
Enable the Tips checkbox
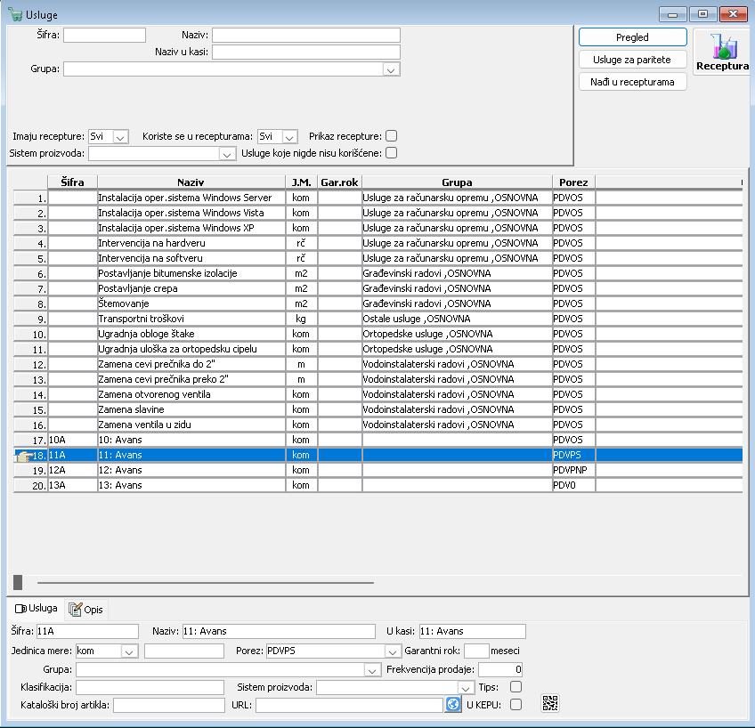pyautogui.click(x=516, y=687)
